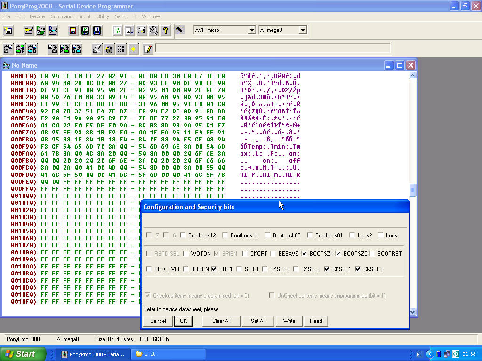
Task: Uncheck the CKSEL0 checkbox
Action: (358, 269)
